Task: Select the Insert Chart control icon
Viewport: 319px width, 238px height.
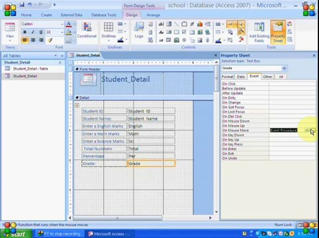Action: [200, 24]
